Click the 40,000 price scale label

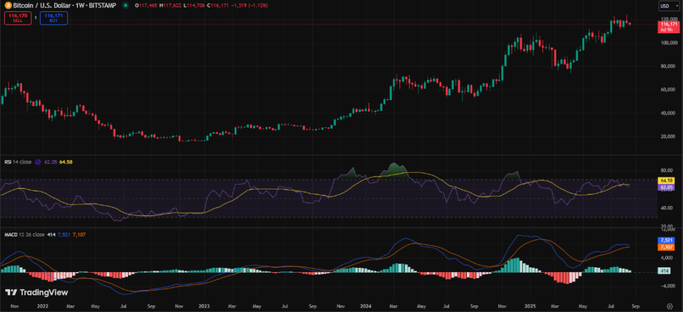[668, 113]
